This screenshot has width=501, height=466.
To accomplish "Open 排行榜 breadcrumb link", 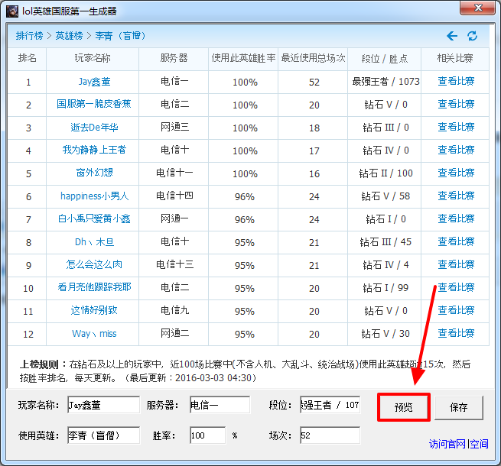I will point(29,36).
